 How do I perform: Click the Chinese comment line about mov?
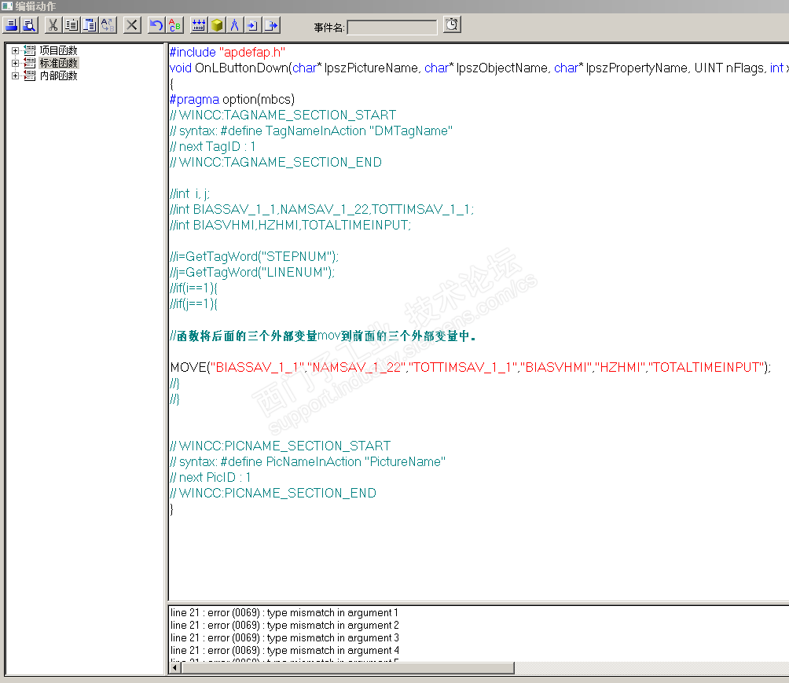[x=322, y=336]
